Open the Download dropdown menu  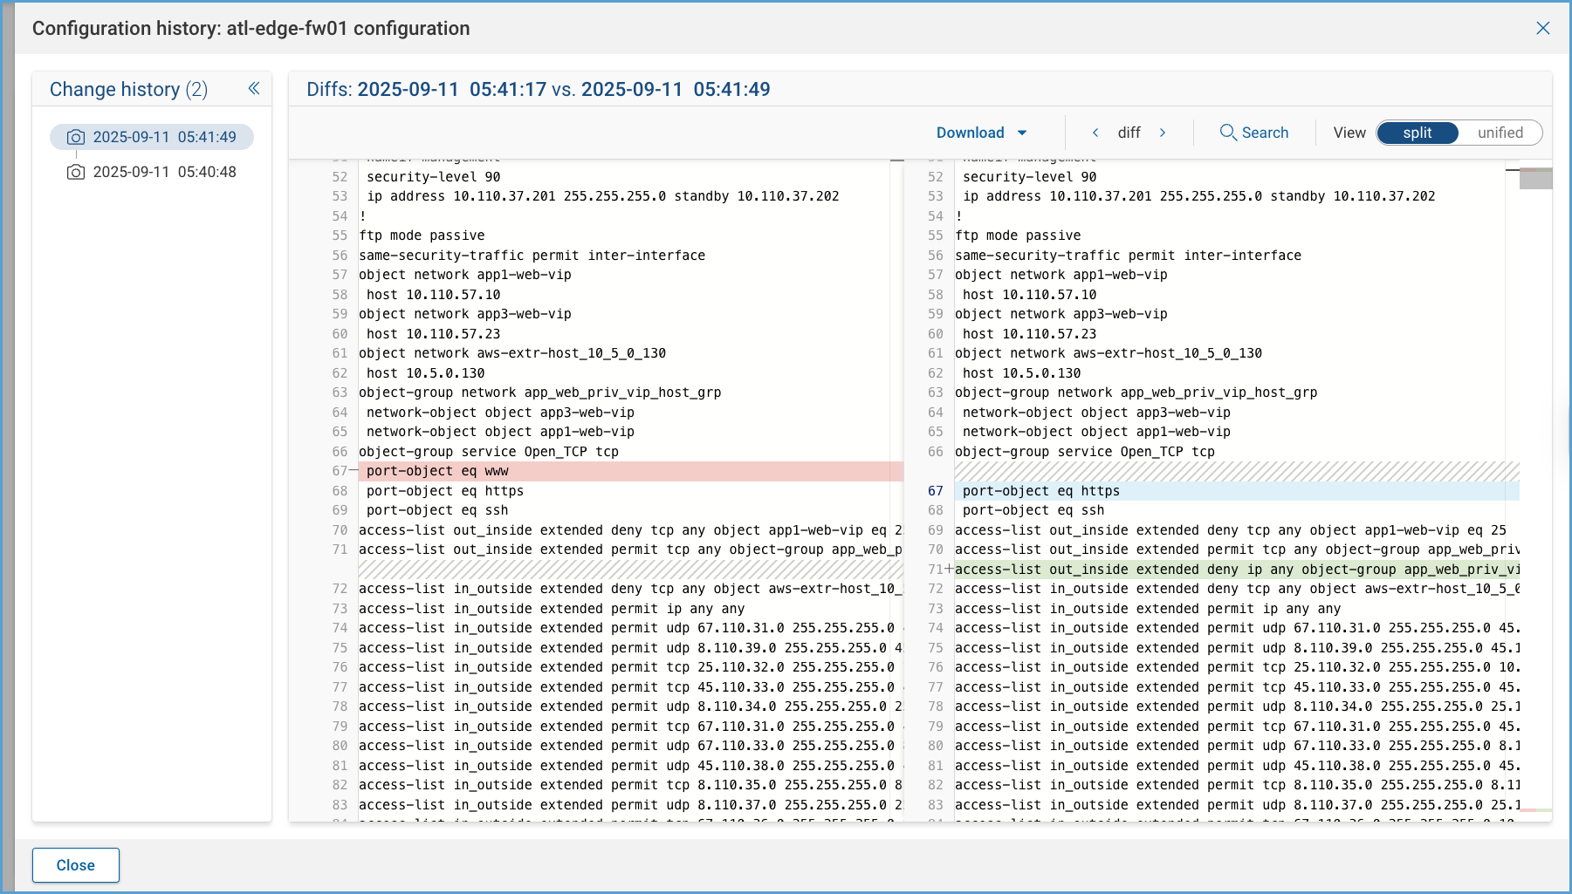pos(971,133)
